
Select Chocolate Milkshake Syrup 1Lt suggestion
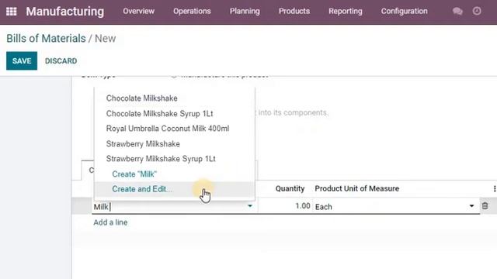click(x=159, y=114)
